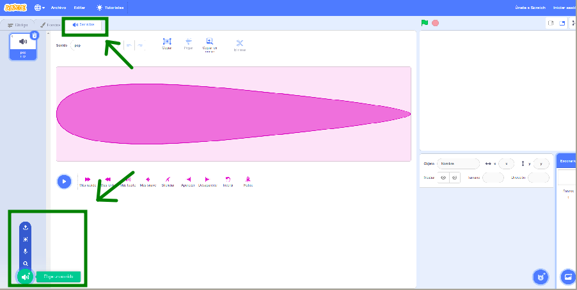Screen dimensions: 577x290
Task: Click the Copiar en nuevo icon
Action: tap(210, 45)
